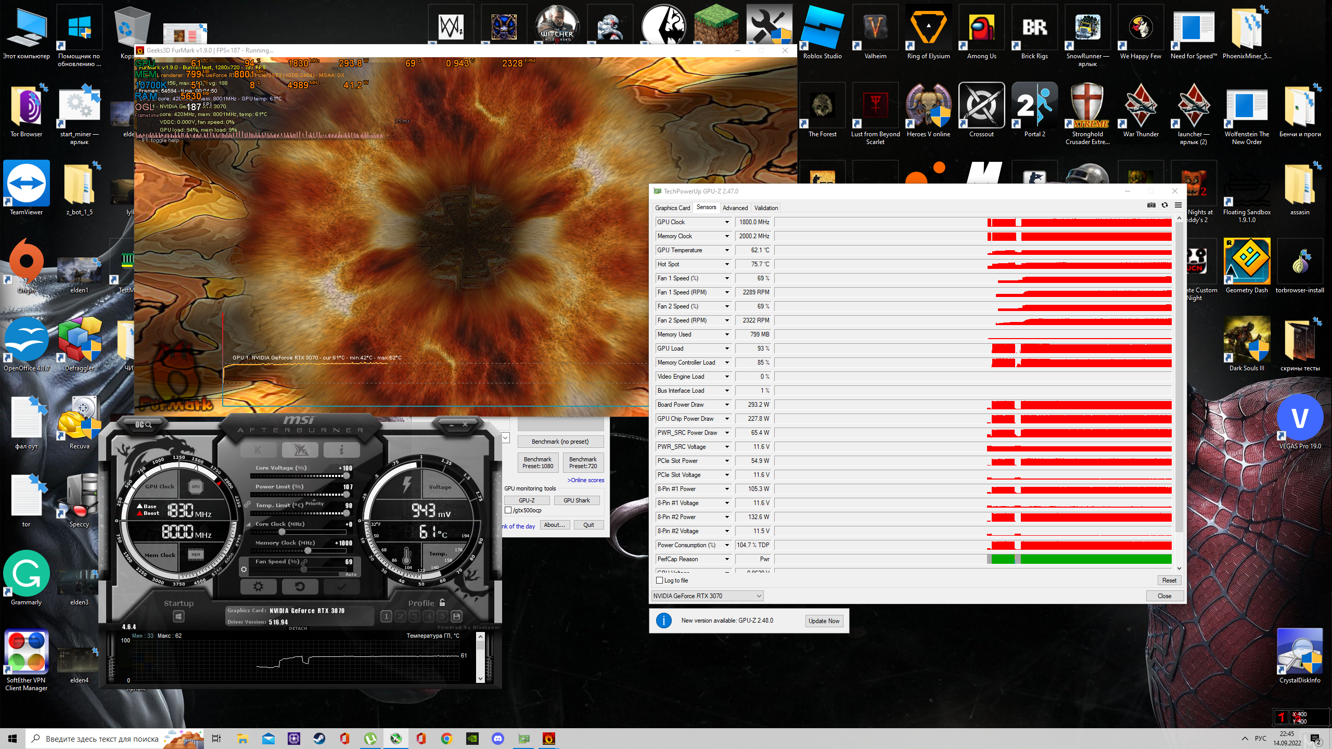The image size is (1332, 749).
Task: Expand the Board Power Draw sensor dropdown
Action: click(727, 405)
